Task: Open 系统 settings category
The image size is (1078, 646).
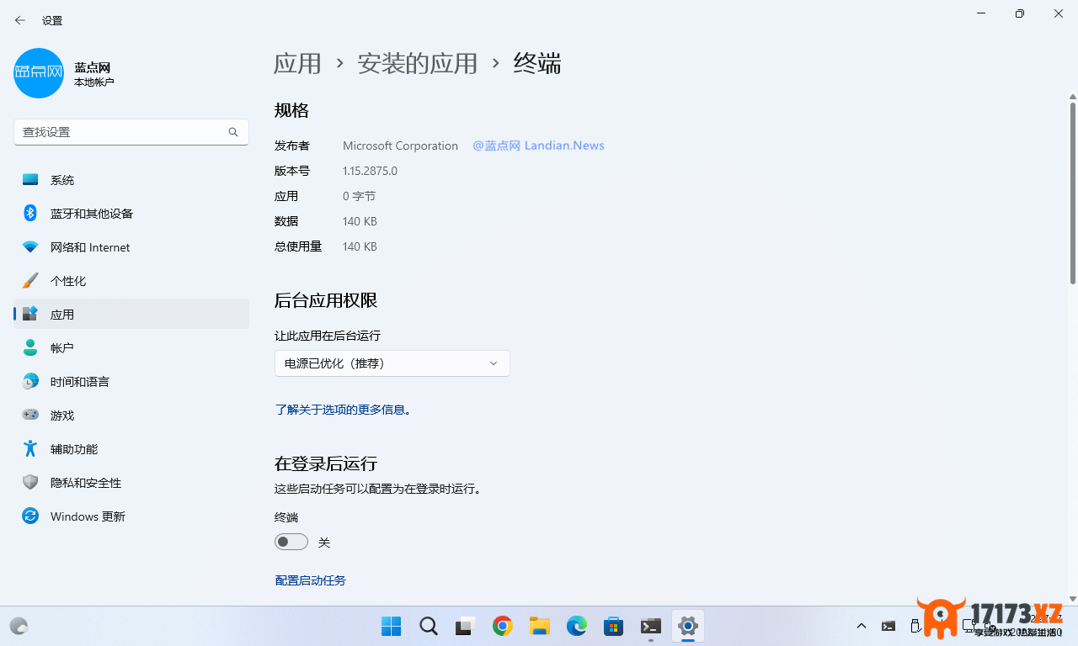Action: [x=131, y=180]
